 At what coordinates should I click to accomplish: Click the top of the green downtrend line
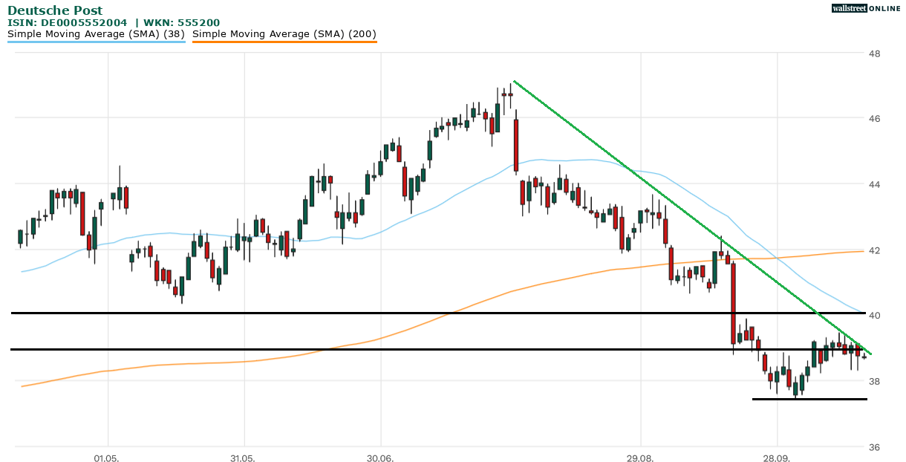(515, 82)
